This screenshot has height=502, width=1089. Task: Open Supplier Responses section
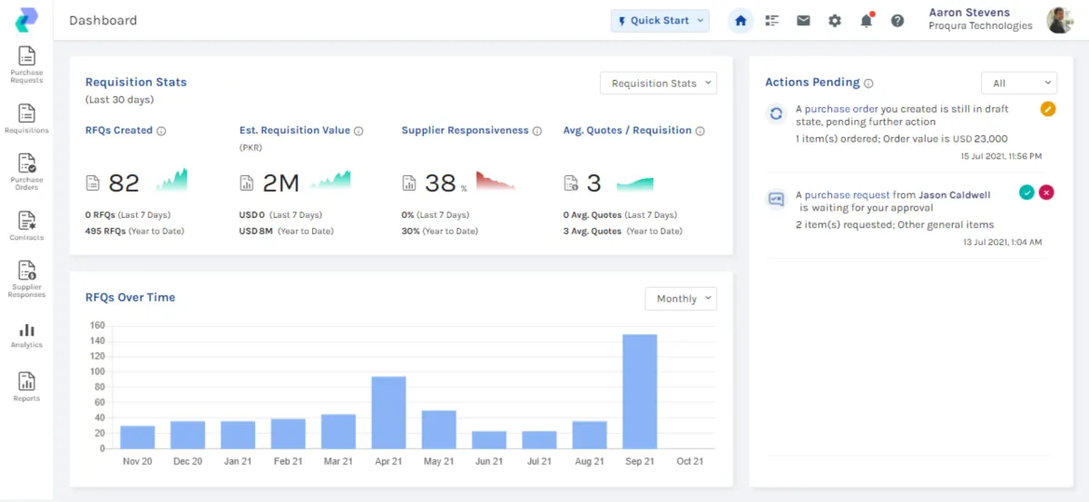click(x=26, y=278)
